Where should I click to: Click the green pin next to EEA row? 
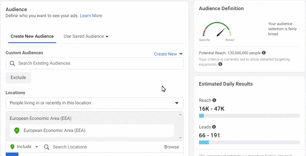point(17,131)
